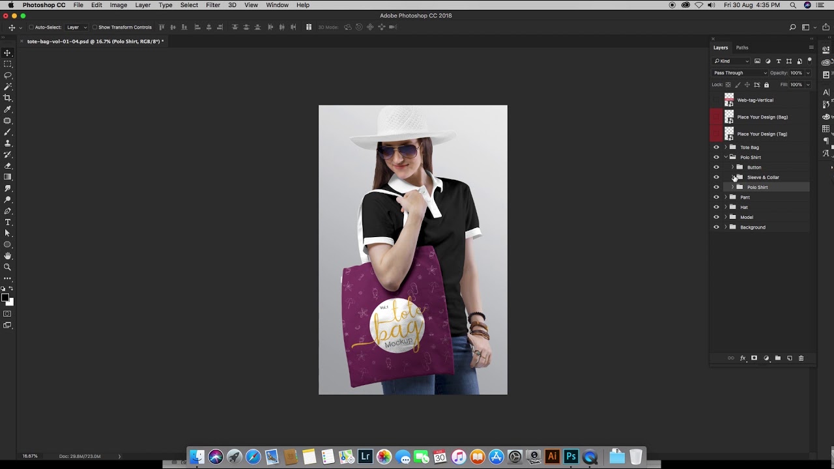Toggle layer filtering on or off
The height and width of the screenshot is (469, 834).
click(809, 61)
